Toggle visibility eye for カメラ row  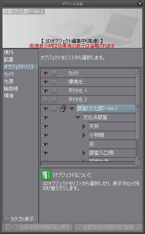coord(45,73)
